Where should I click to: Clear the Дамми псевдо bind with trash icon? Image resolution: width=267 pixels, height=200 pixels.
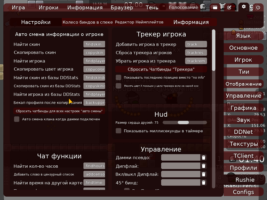203,158
